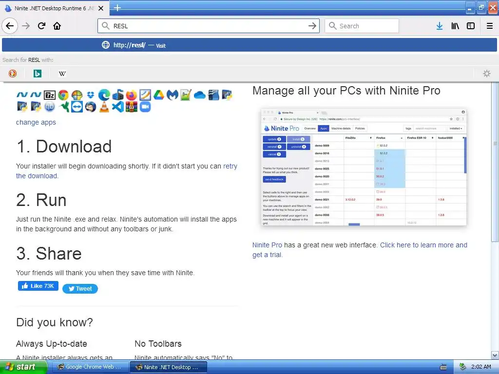
Task: Click the TeamViewer app icon
Action: [77, 107]
